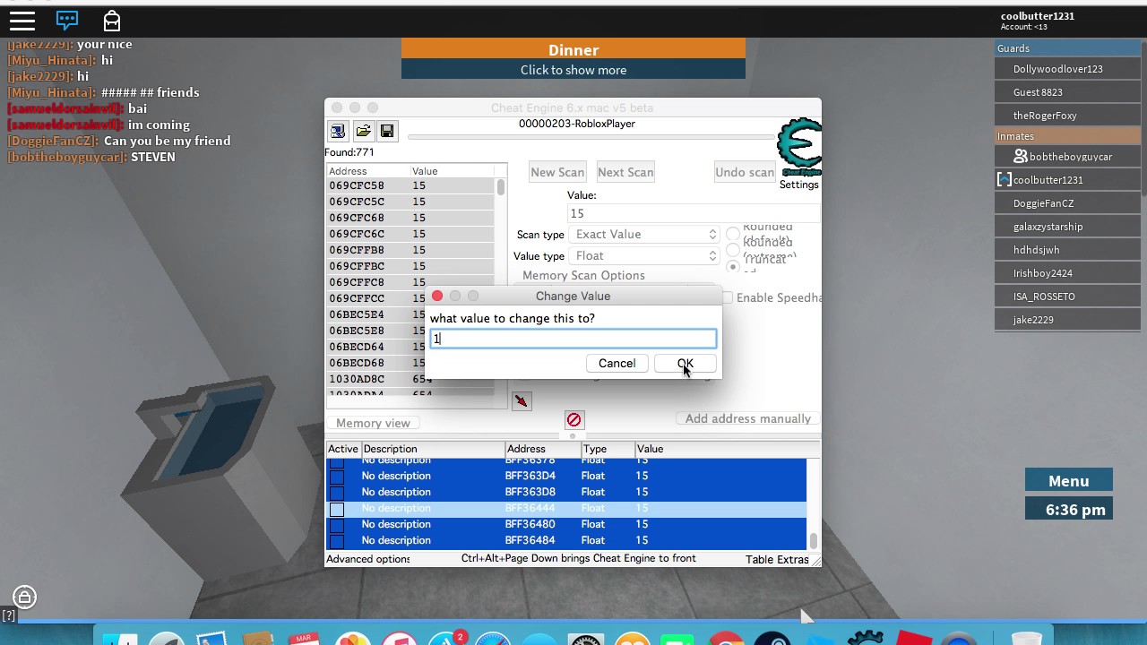This screenshot has height=645, width=1147.
Task: Click the open folder icon to load table
Action: (x=363, y=132)
